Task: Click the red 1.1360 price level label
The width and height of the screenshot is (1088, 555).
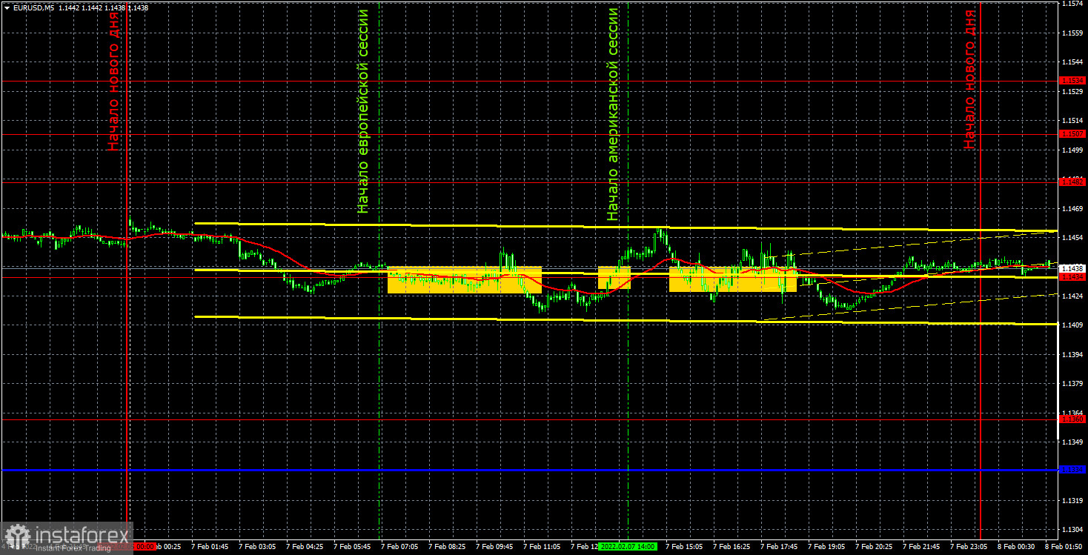Action: 1072,419
